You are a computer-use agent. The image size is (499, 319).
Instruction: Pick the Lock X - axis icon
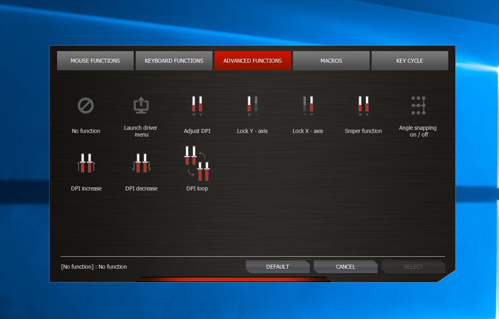[x=308, y=106]
